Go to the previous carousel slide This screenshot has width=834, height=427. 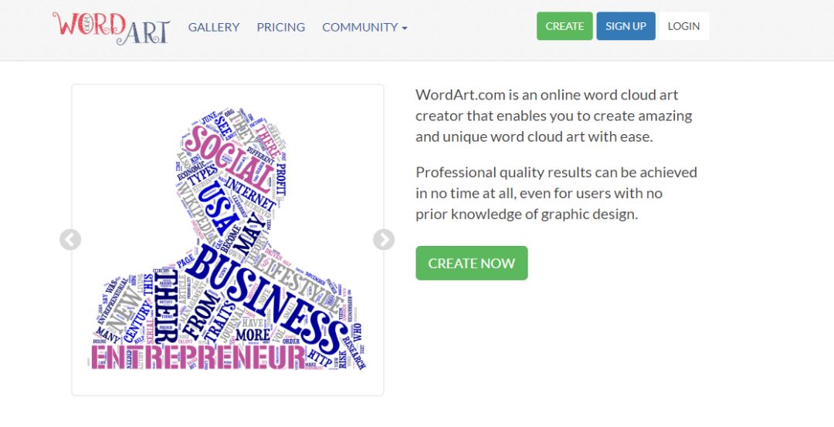tap(70, 240)
